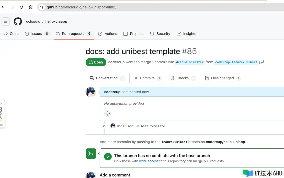Open the hamburger navigation menu

[6, 21]
